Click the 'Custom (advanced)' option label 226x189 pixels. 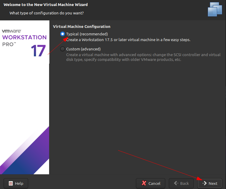[83, 49]
